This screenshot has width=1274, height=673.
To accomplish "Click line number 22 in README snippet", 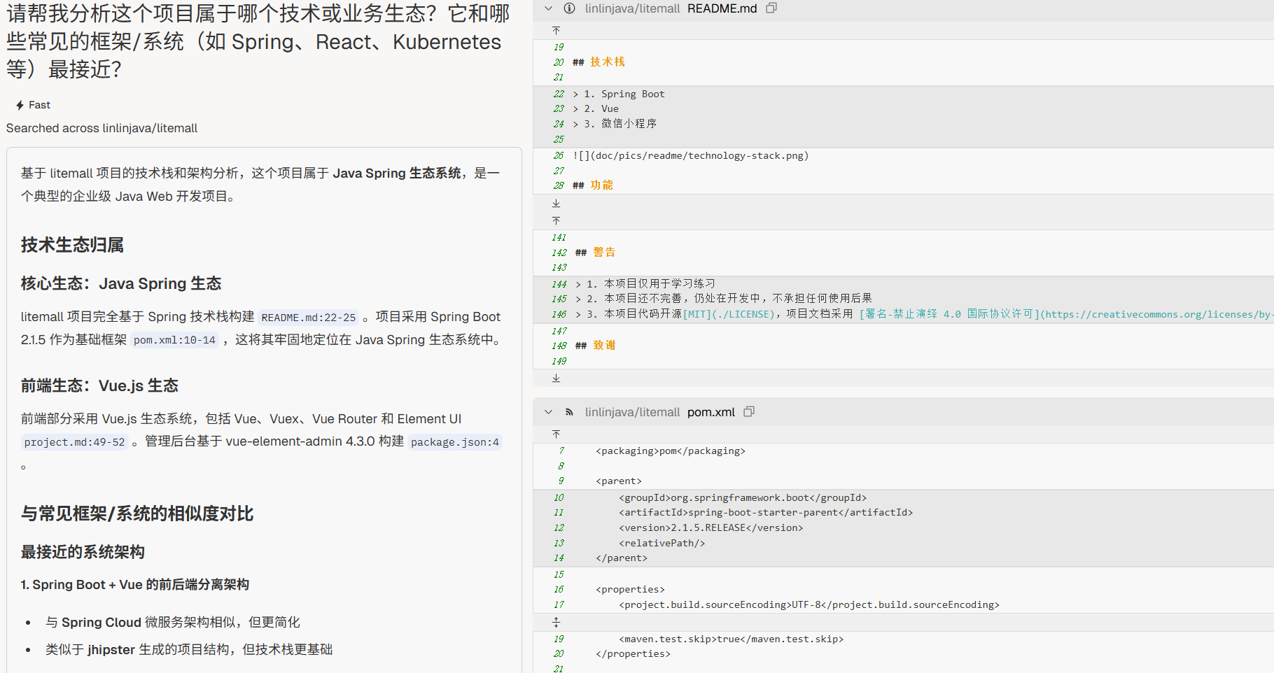I will click(559, 94).
